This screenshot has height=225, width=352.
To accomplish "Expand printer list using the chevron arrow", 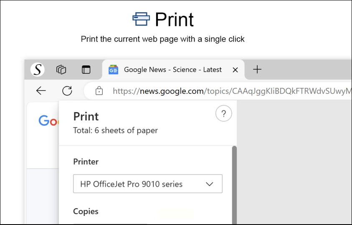I will tap(210, 184).
